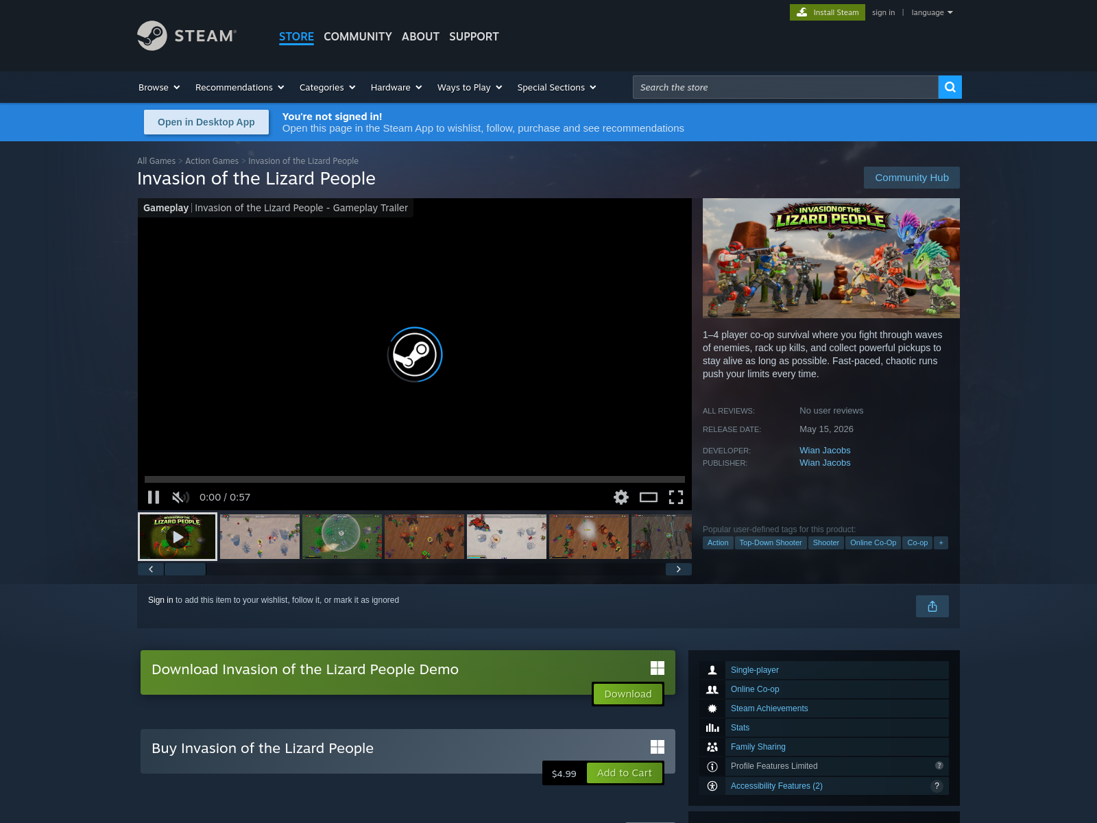Unmute the trailer audio

pyautogui.click(x=180, y=497)
